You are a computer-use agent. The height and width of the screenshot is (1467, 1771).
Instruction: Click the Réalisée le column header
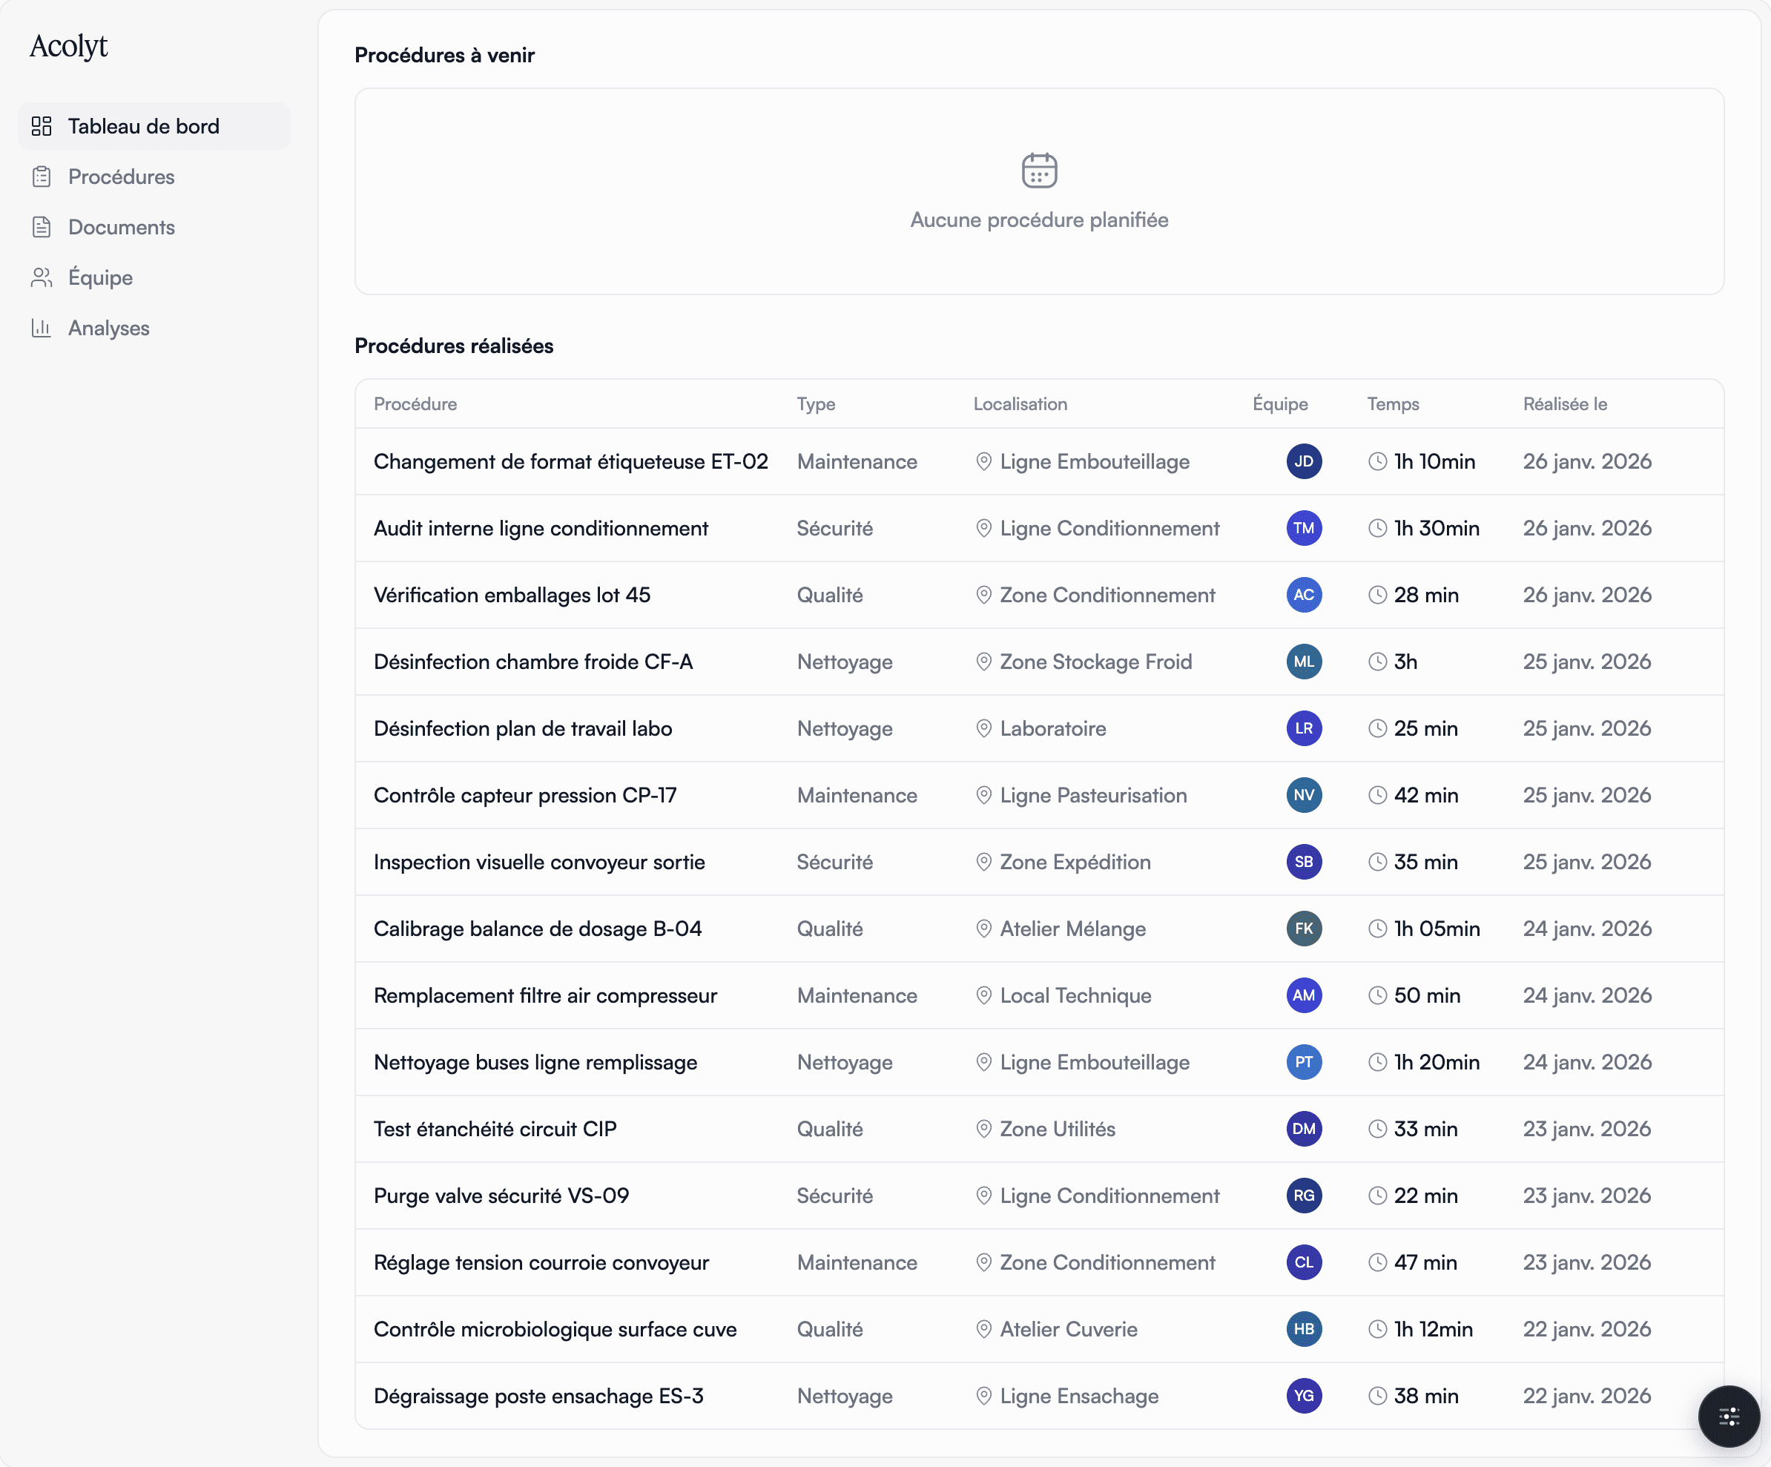pyautogui.click(x=1564, y=404)
